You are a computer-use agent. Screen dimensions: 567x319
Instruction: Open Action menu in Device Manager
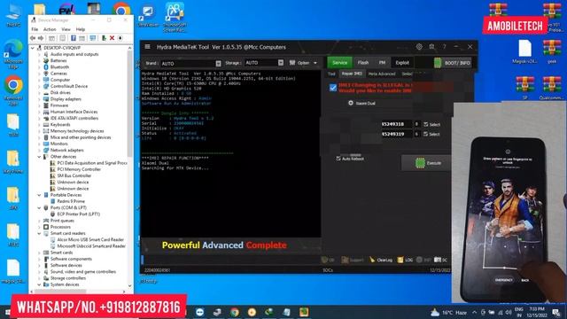[50, 29]
